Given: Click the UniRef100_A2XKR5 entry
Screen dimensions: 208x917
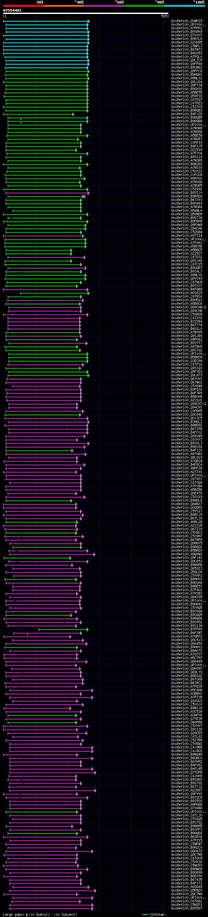Looking at the screenshot, I should click(187, 42).
